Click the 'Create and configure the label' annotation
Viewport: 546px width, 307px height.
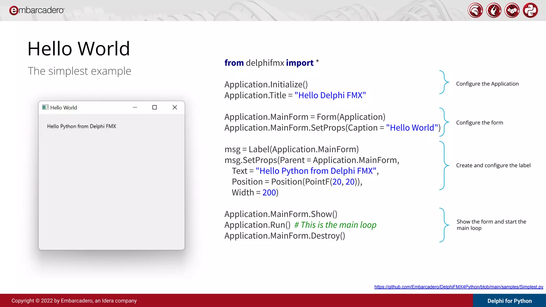(x=493, y=165)
